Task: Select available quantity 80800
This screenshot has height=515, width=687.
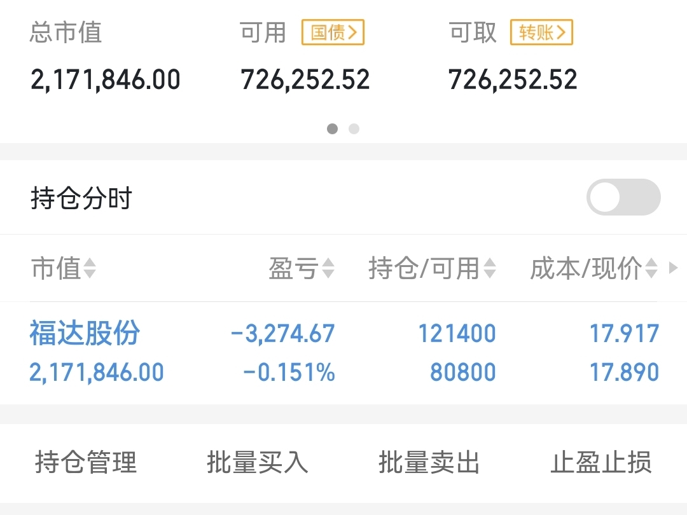Action: point(462,372)
